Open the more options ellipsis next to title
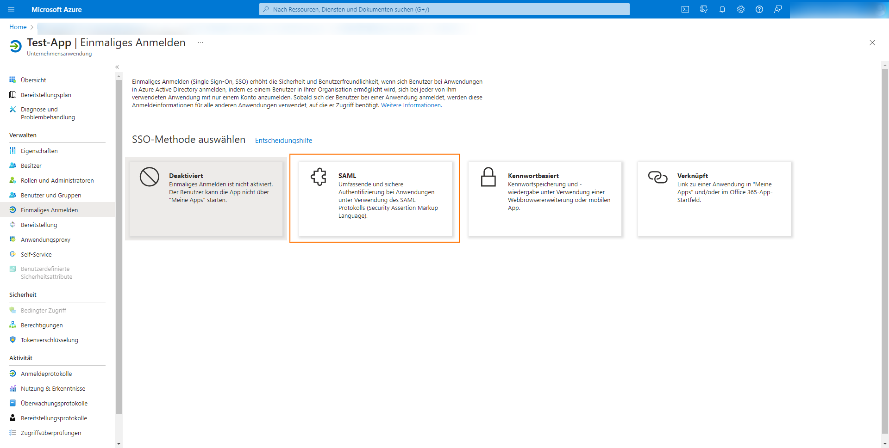This screenshot has width=889, height=448. (200, 43)
